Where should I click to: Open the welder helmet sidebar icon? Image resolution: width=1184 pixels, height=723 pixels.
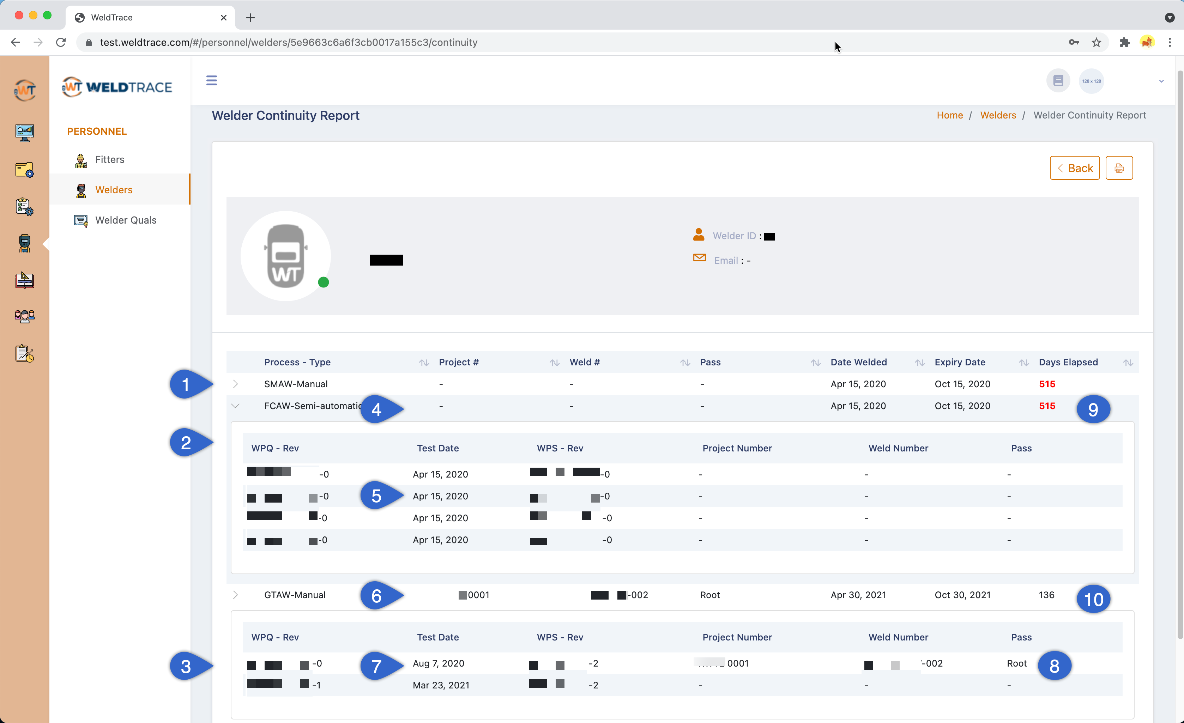(x=24, y=243)
